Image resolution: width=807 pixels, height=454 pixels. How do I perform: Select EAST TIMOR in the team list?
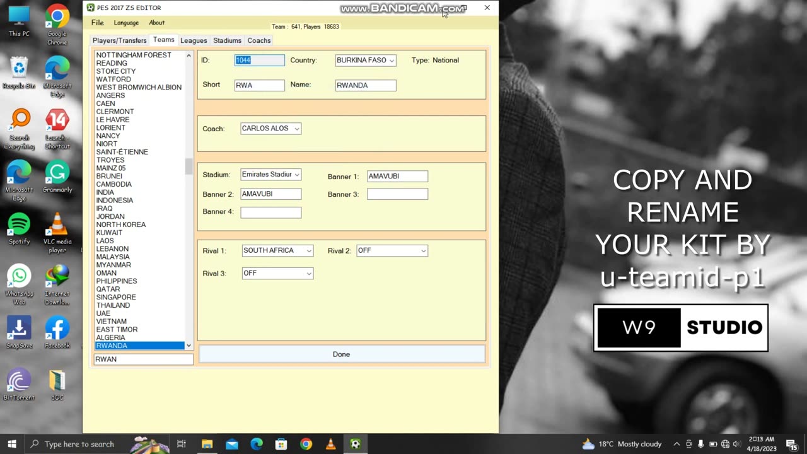point(117,330)
